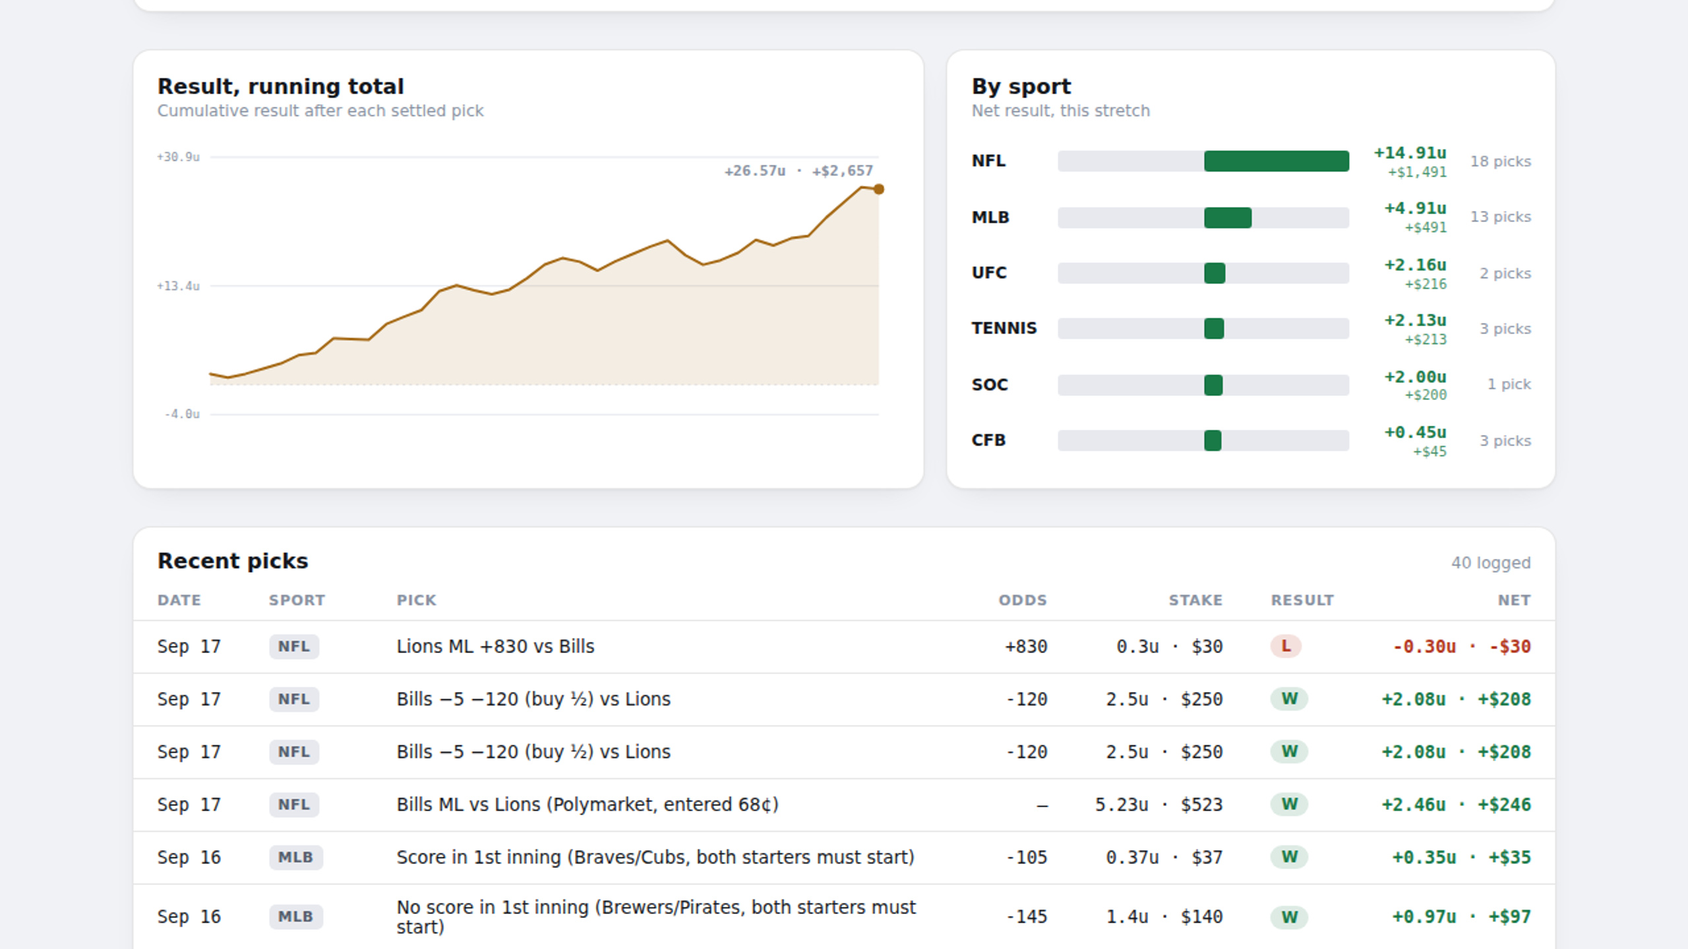Click the '+26.57u · +$2,657' chart label
The height and width of the screenshot is (949, 1688).
pos(799,171)
